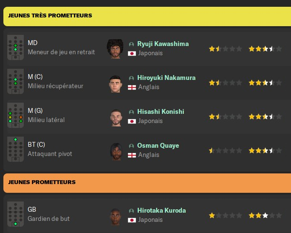The image size is (291, 233).
Task: Open Ryuji Kawashima's player profile
Action: click(163, 44)
